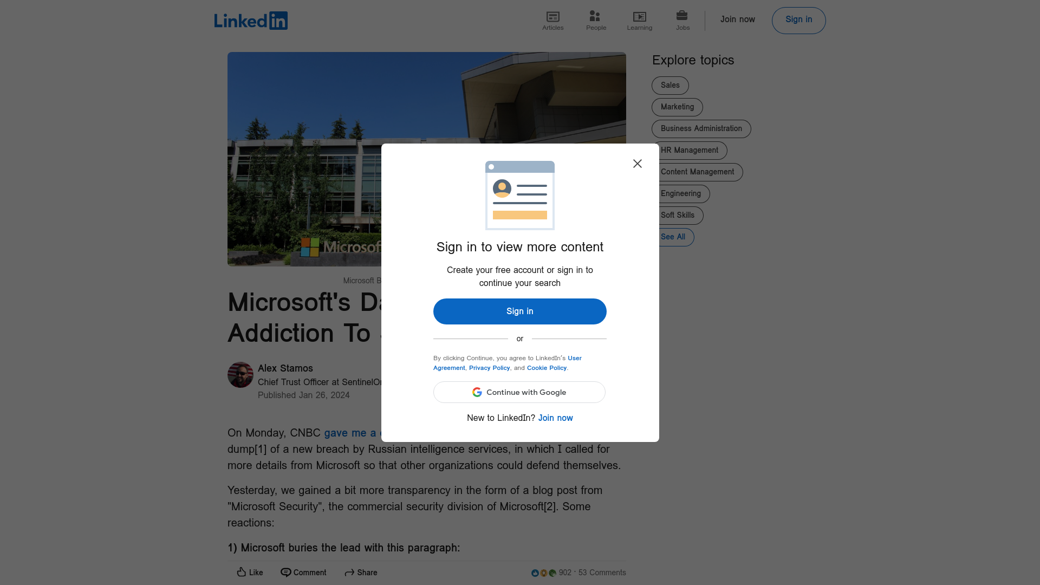This screenshot has width=1040, height=585.
Task: Click the Sign in button in modal
Action: point(520,311)
